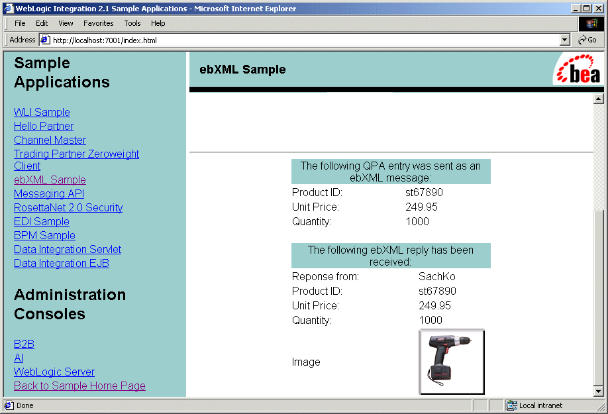Open the Channel Master link
Screen dimensions: 608x414
coord(50,140)
